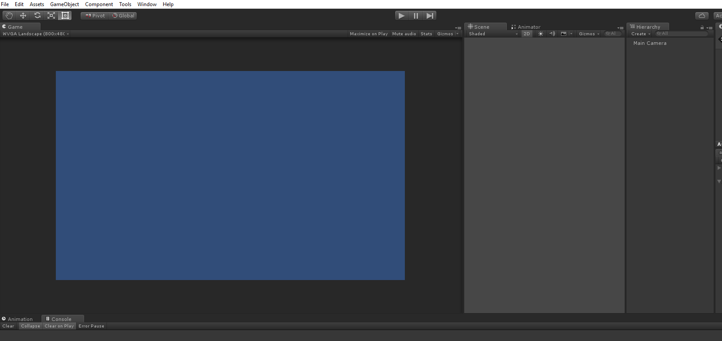Pause the game playback
The image size is (722, 341).
pos(416,16)
